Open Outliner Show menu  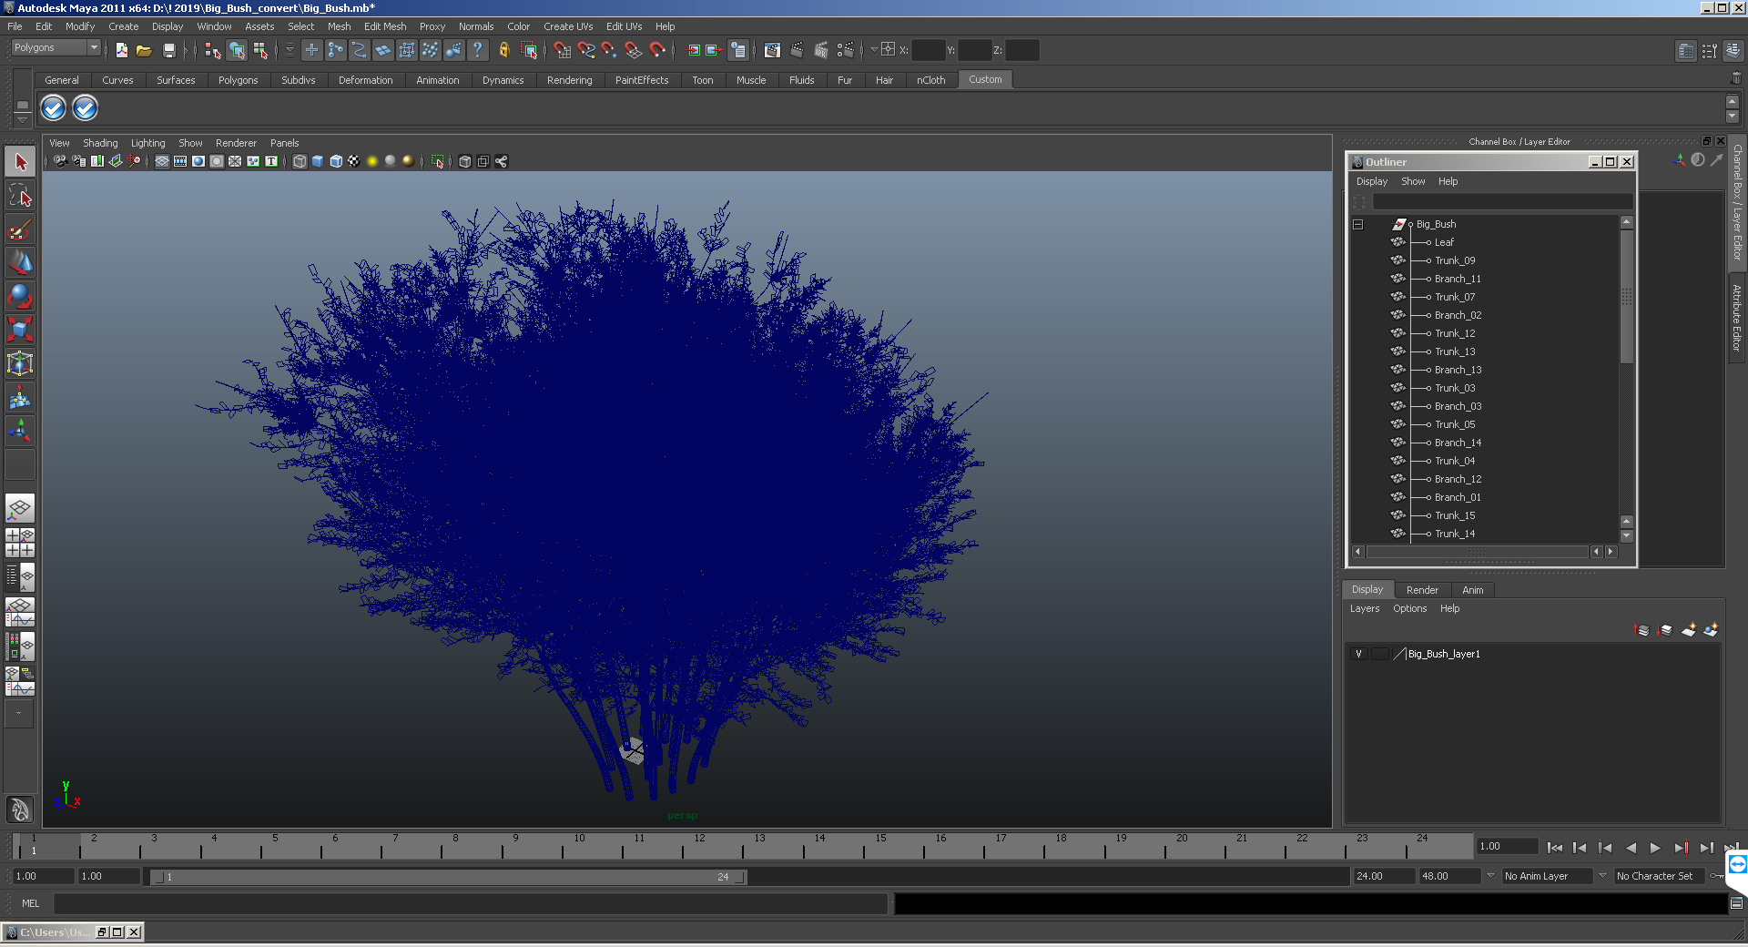pos(1413,181)
